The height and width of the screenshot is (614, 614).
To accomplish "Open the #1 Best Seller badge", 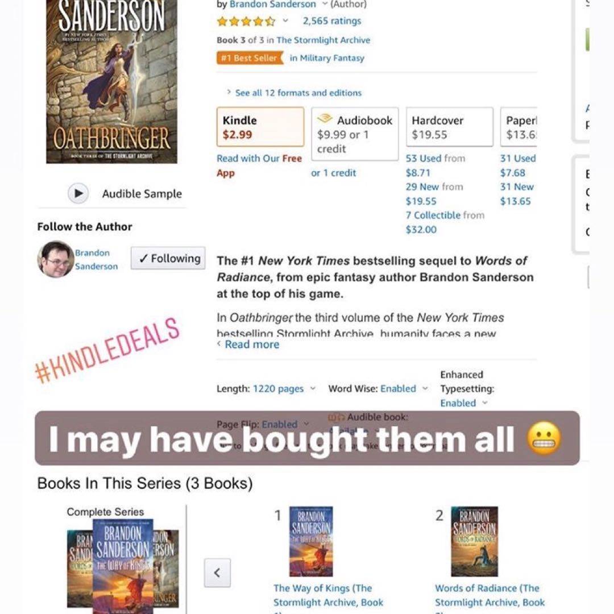I will (250, 58).
